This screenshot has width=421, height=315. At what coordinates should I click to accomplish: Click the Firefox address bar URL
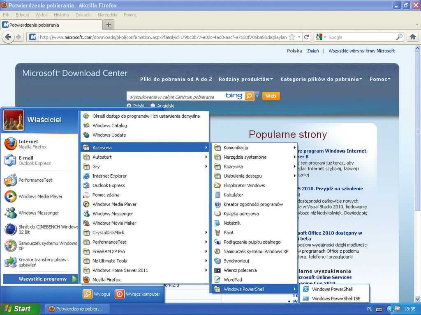(x=163, y=37)
